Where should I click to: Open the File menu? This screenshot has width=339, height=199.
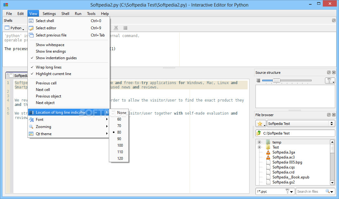pos(9,14)
